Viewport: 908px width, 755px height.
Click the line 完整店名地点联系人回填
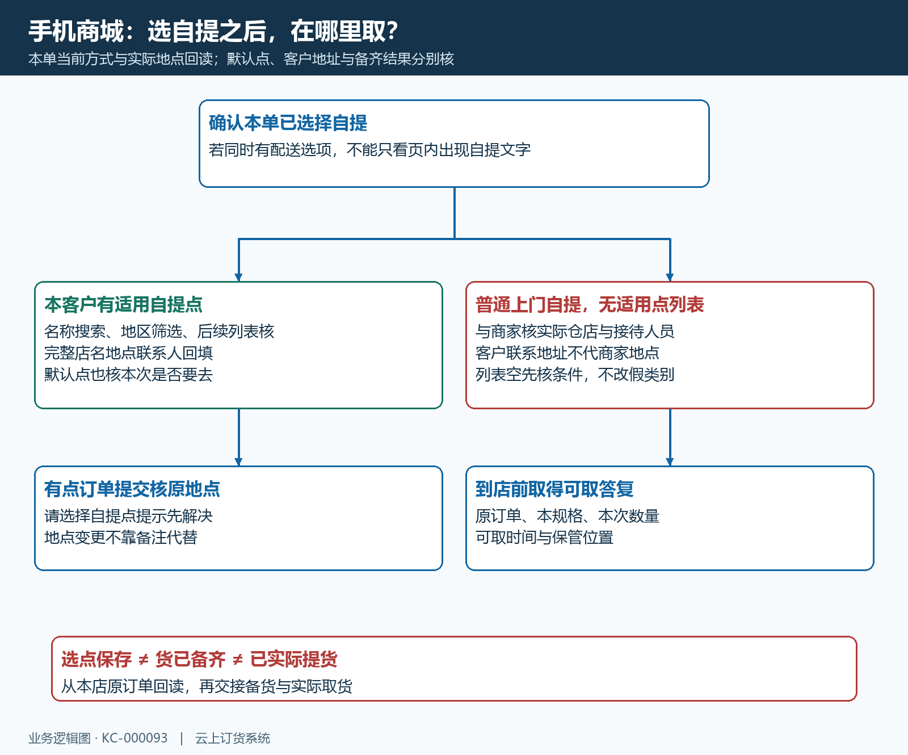(x=128, y=353)
